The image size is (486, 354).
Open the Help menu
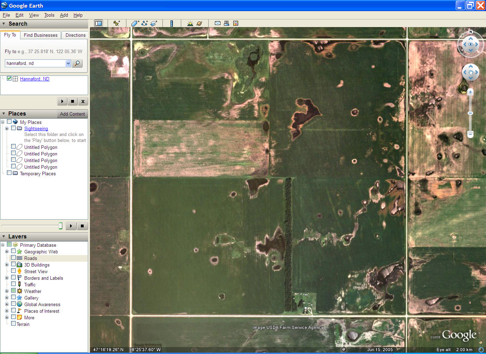[78, 15]
